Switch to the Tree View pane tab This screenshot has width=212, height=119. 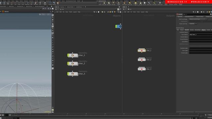point(62,7)
